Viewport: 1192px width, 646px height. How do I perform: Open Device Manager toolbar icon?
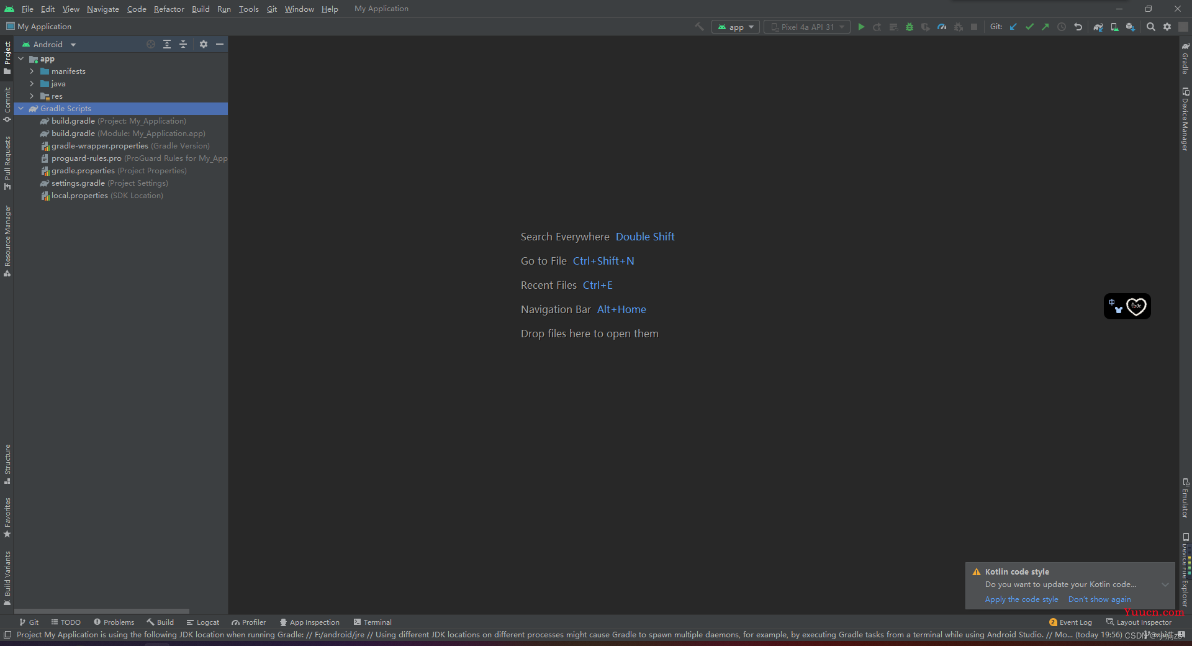pyautogui.click(x=1114, y=27)
